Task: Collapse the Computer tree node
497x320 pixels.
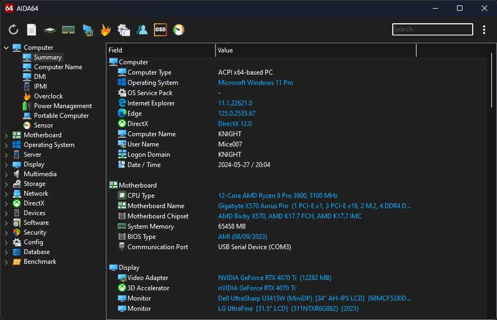Action: 6,48
